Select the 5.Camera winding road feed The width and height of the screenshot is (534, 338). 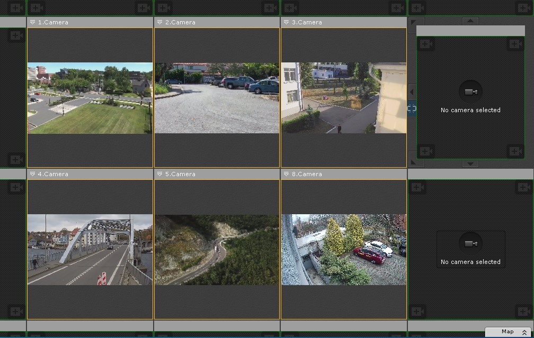pyautogui.click(x=217, y=249)
